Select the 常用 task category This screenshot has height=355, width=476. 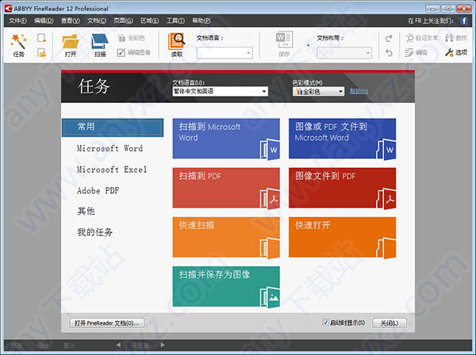point(113,128)
